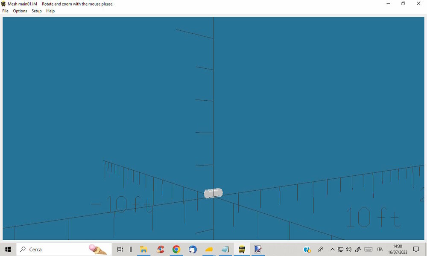The image size is (427, 256).
Task: Show hidden tray icons chevron
Action: pos(332,249)
